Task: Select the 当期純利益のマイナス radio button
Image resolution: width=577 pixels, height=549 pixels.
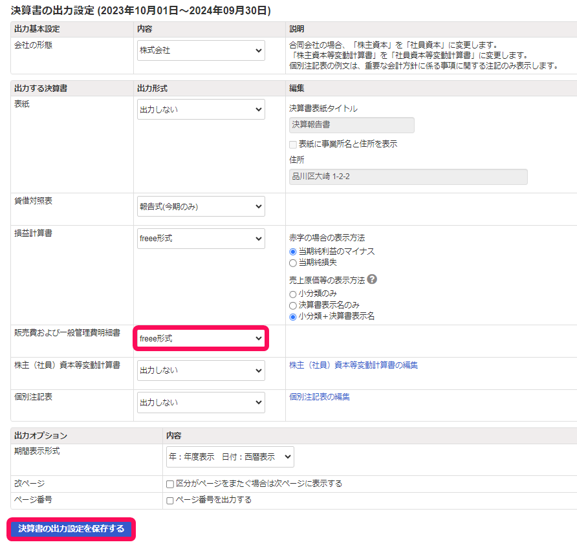Action: click(x=293, y=252)
